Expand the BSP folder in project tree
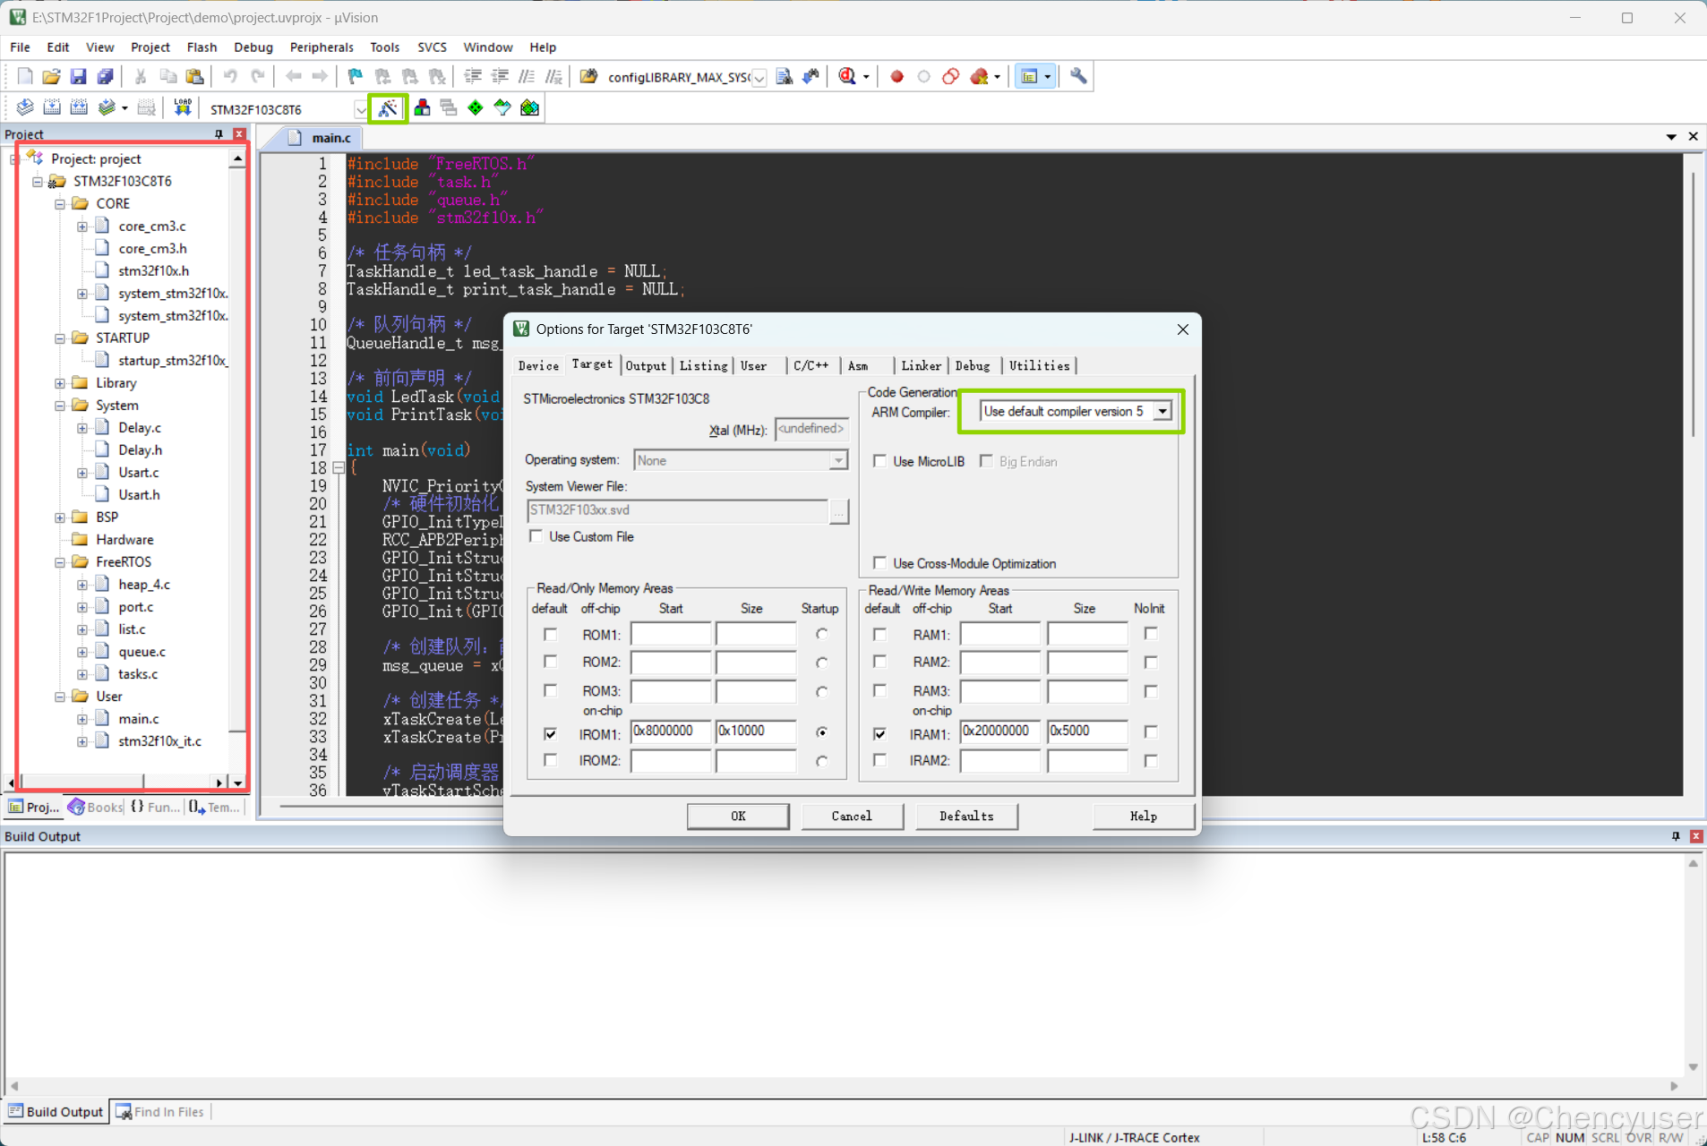1707x1146 pixels. [60, 517]
